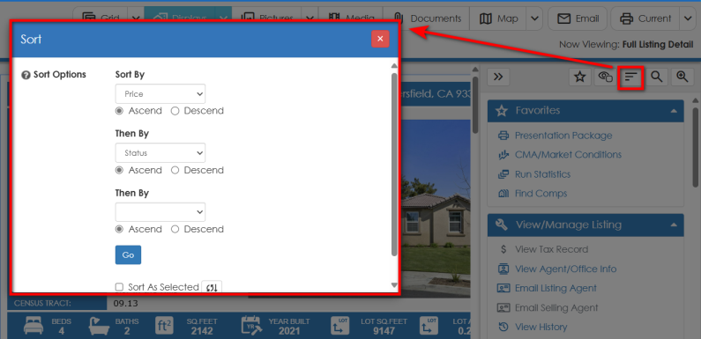Screen dimensions: 701x339
Task: Open the CMA/Market Conditions link
Action: [568, 155]
